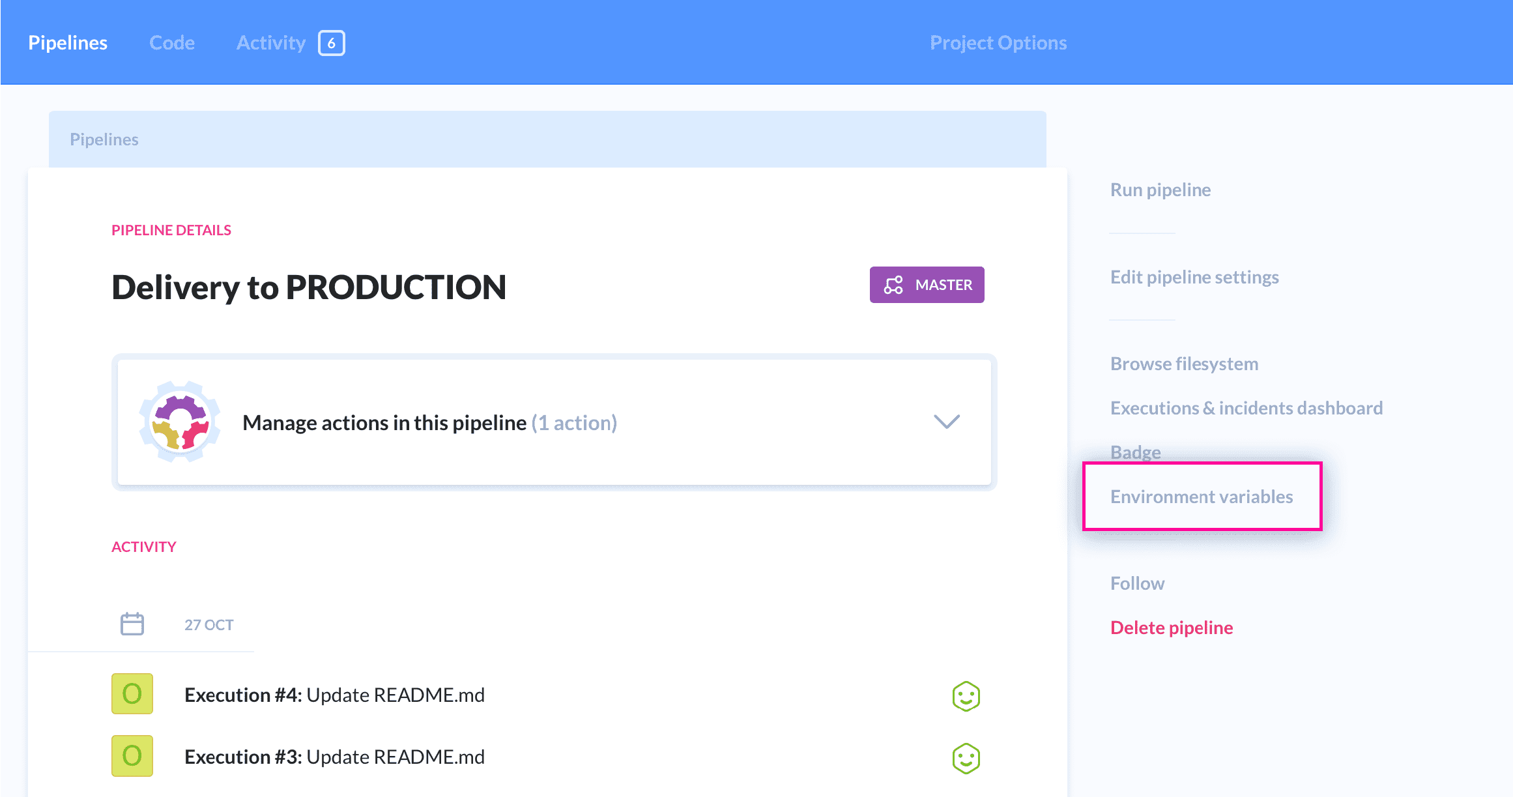Click the MASTER branch icon
1513x797 pixels.
click(893, 285)
